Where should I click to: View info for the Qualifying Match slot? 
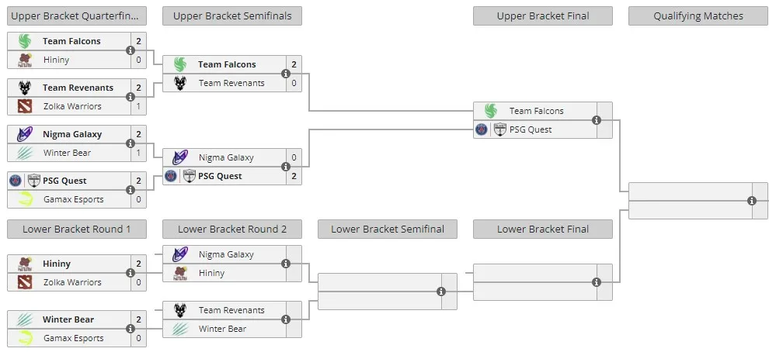752,201
